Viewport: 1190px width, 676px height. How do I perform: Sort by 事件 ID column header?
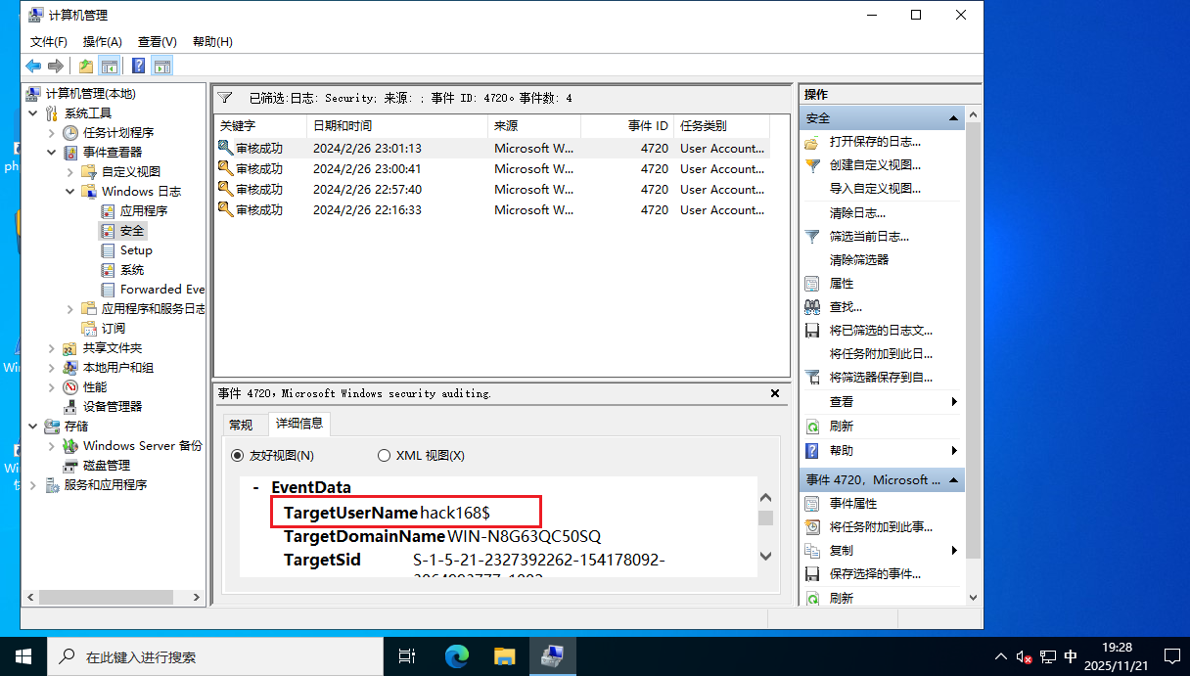pos(628,126)
